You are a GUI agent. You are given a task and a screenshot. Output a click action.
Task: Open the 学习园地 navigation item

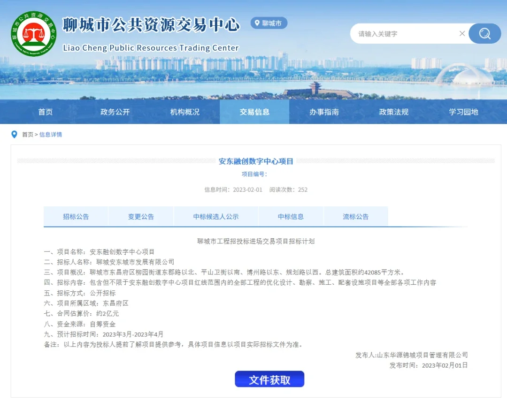click(463, 112)
